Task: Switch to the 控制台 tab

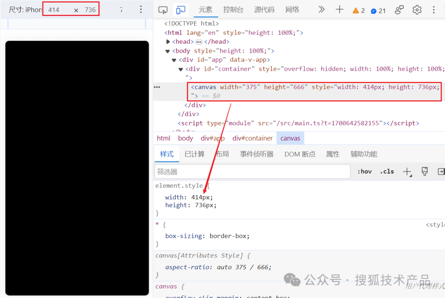Action: click(x=233, y=10)
